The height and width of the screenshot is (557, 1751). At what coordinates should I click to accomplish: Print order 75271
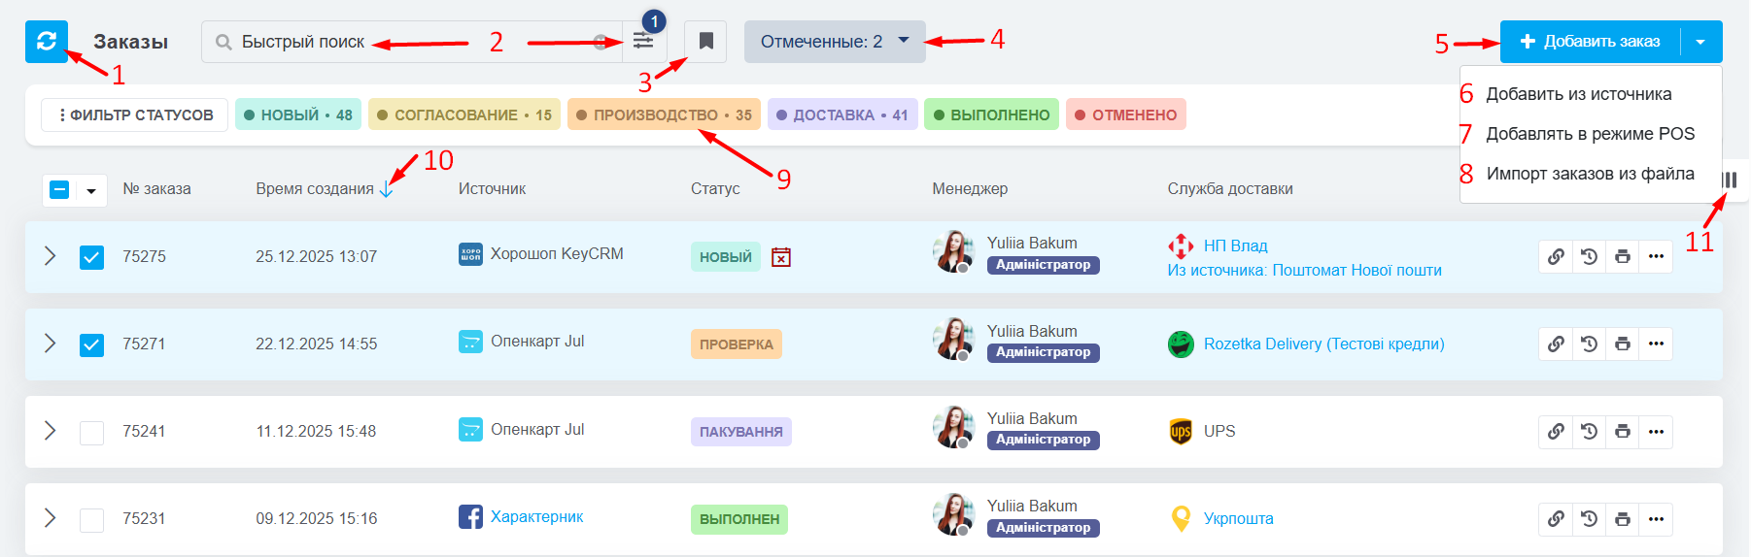click(1622, 344)
